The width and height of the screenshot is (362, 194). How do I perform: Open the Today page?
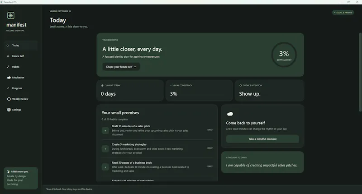pos(21,46)
